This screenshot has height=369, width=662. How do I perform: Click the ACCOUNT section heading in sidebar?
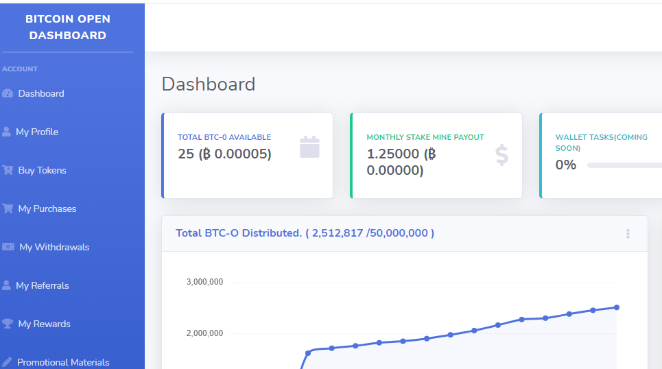click(x=20, y=69)
